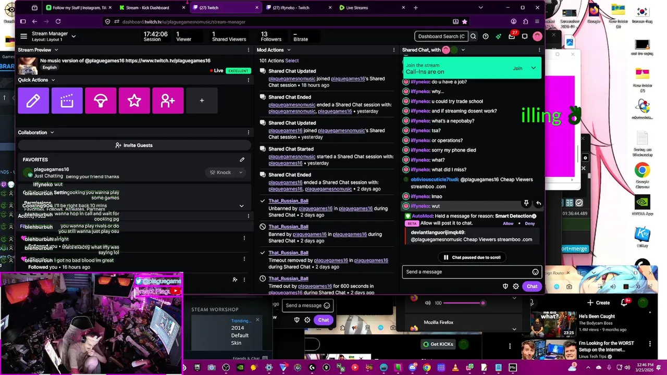Click the YouTube Create button

point(598,303)
